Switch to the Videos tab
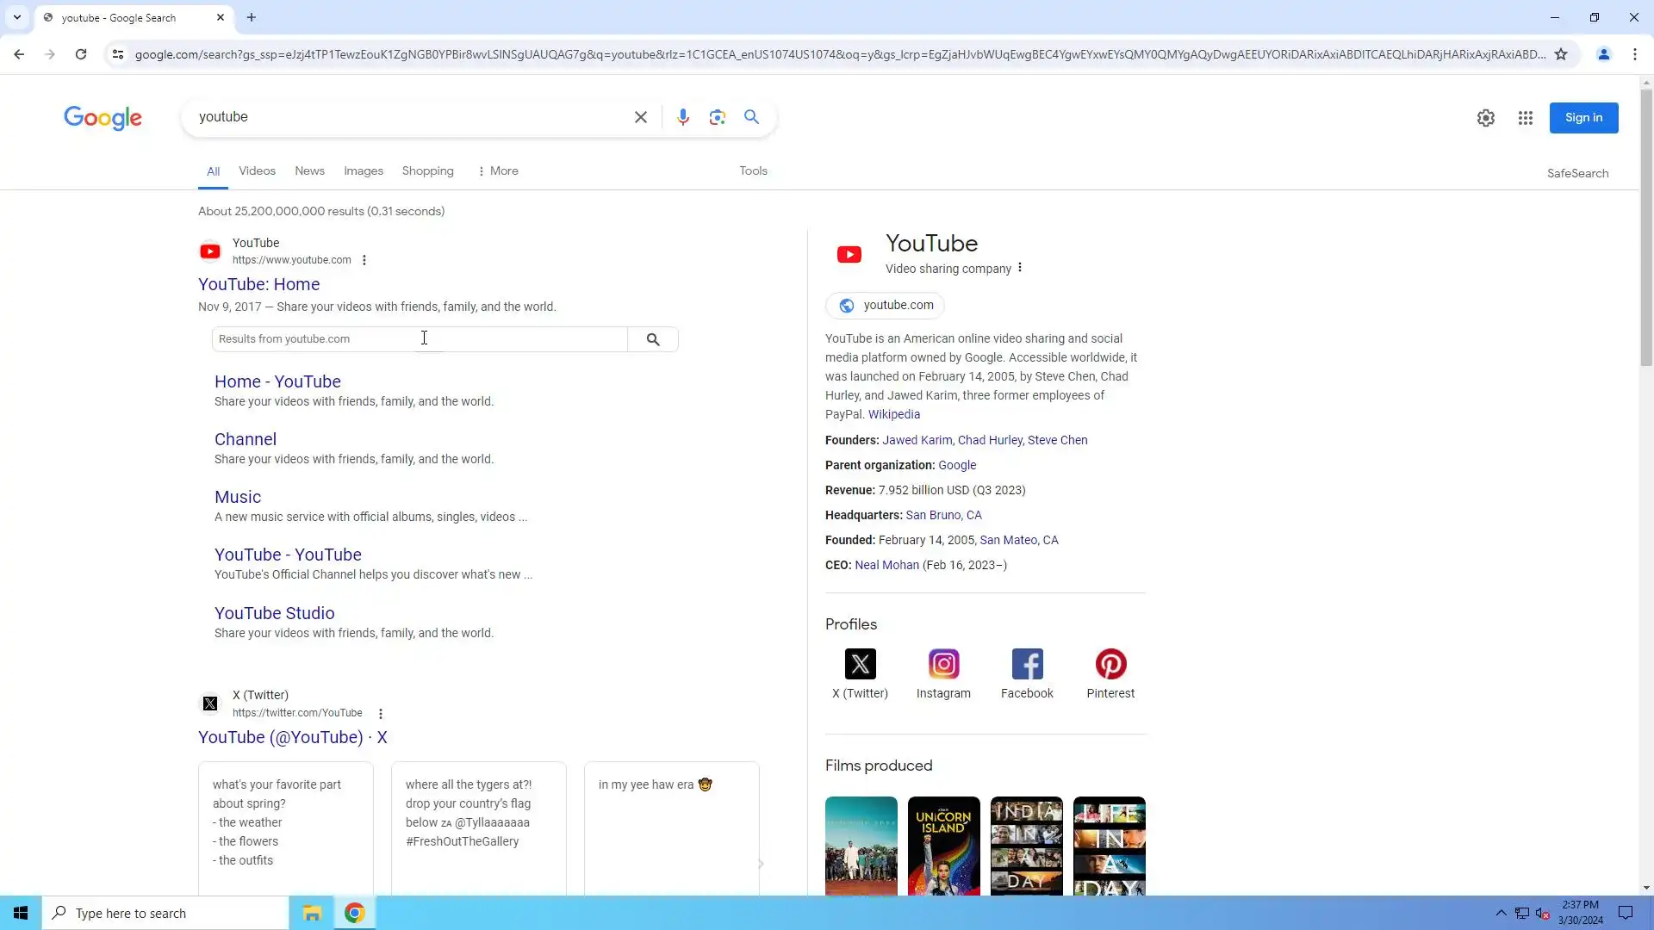The width and height of the screenshot is (1654, 930). point(257,170)
